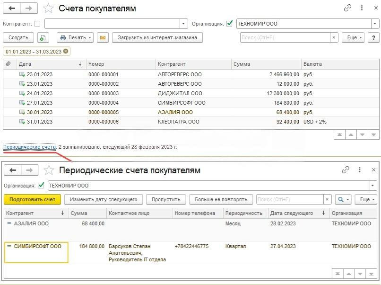The image size is (381, 285).
Task: Click Изменить дату следующего button
Action: pos(104,199)
